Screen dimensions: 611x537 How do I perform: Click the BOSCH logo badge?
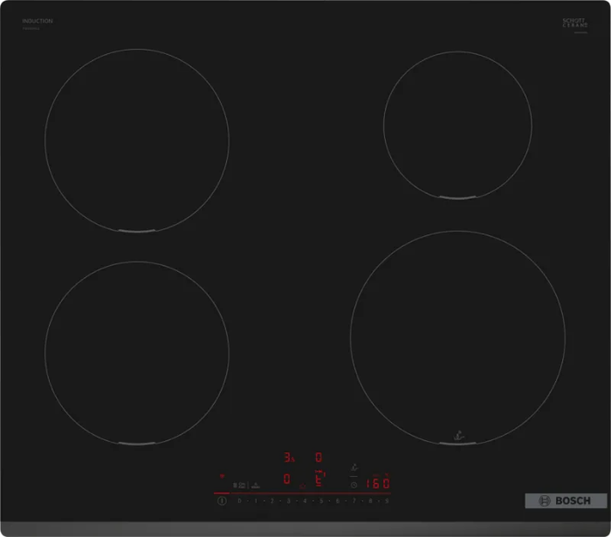(x=566, y=500)
